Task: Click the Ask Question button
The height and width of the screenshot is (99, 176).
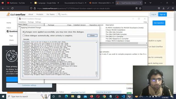Action: click(159, 23)
